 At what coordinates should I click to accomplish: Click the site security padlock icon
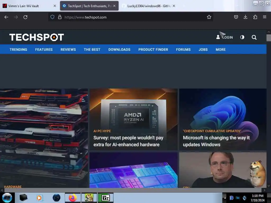click(x=60, y=17)
